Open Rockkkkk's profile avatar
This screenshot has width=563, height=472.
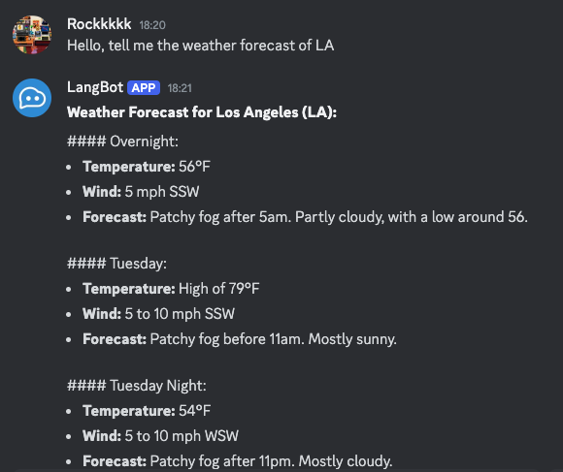pos(32,35)
